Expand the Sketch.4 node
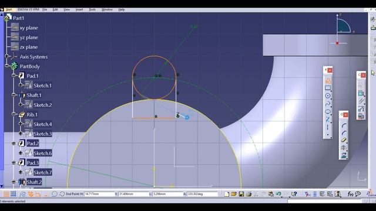The image size is (376, 211). (x=21, y=124)
